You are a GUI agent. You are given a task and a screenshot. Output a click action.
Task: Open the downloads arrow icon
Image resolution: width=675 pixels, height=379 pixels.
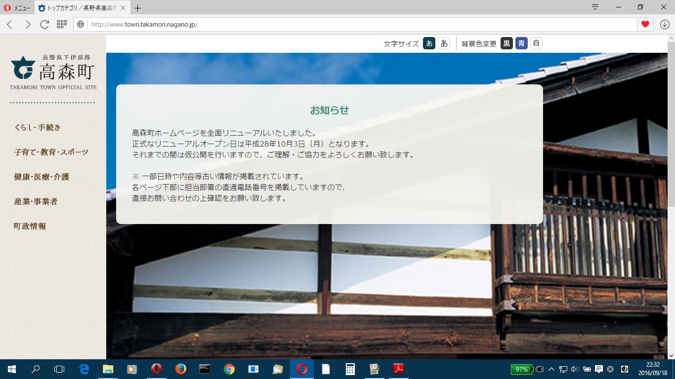pos(665,24)
